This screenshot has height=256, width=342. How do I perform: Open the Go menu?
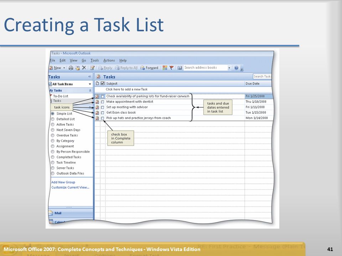coord(84,60)
